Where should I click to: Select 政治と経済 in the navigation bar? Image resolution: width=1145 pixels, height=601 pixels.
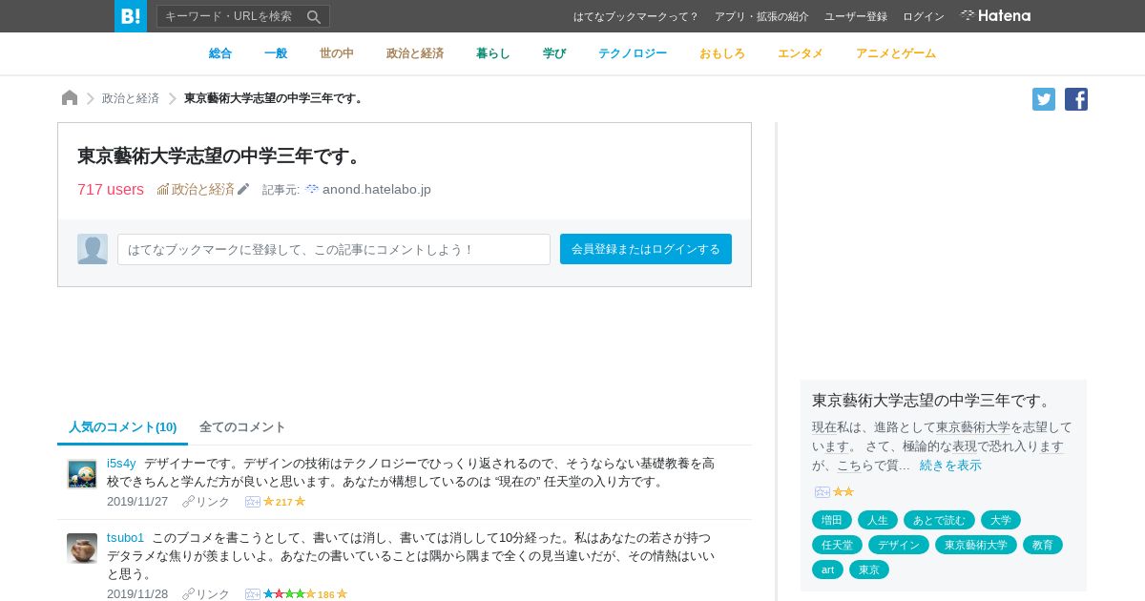(415, 53)
